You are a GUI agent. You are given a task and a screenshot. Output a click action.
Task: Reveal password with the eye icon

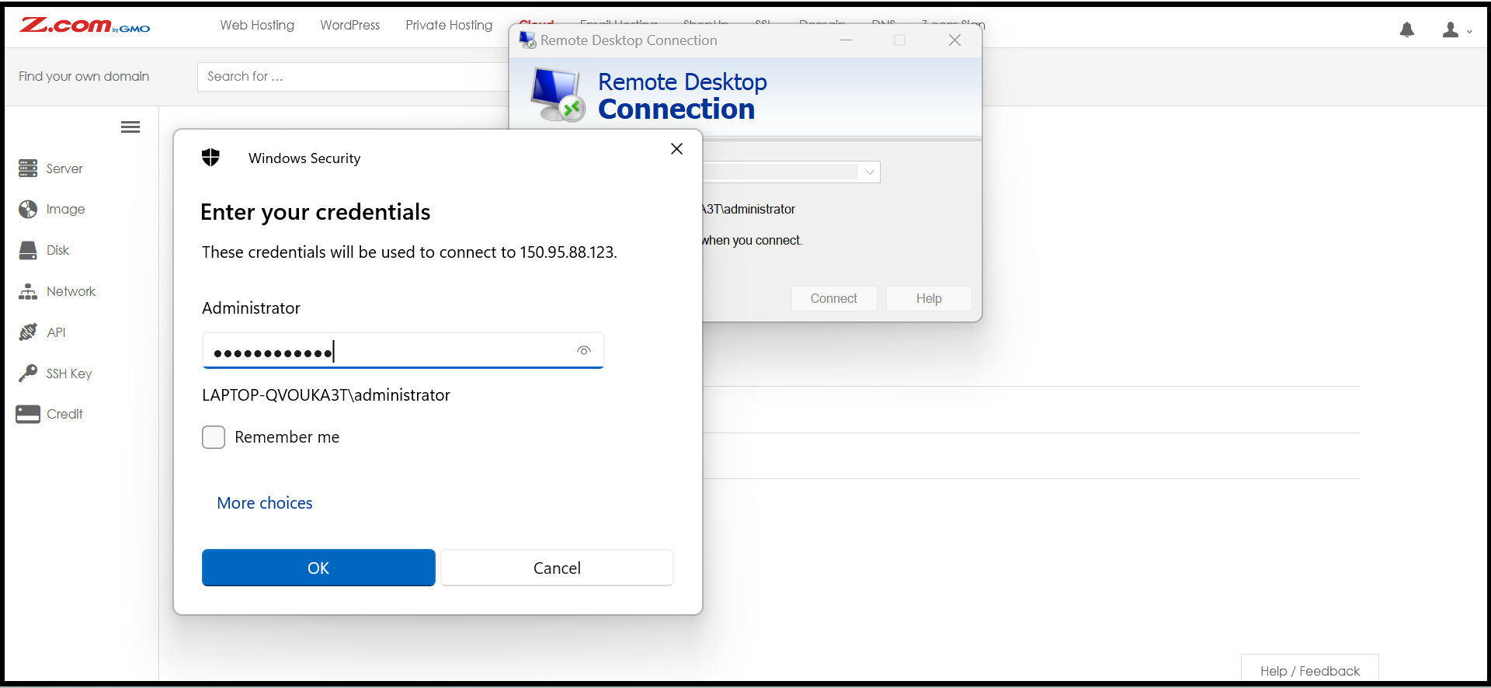click(584, 351)
